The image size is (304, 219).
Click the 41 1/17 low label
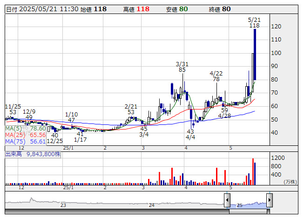coord(80,137)
